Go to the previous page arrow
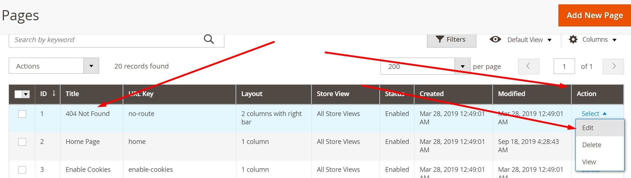Image resolution: width=631 pixels, height=178 pixels. [x=528, y=66]
